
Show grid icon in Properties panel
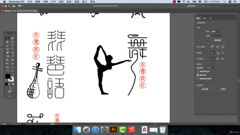tap(217, 47)
